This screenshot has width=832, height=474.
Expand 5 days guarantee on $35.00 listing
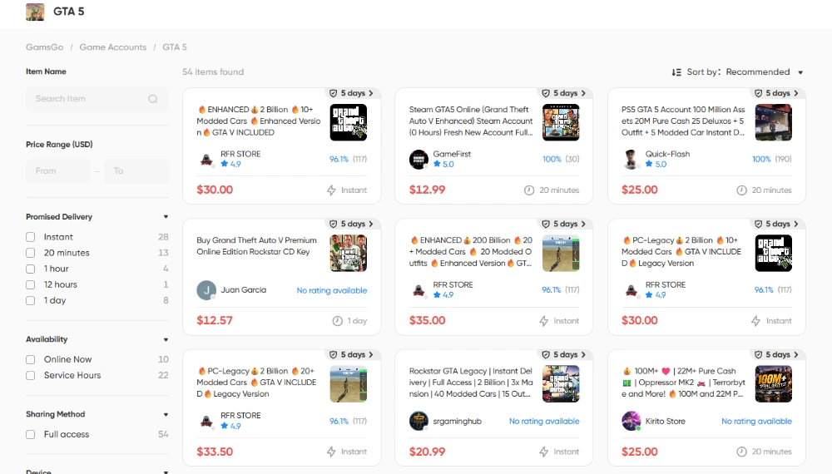(565, 225)
